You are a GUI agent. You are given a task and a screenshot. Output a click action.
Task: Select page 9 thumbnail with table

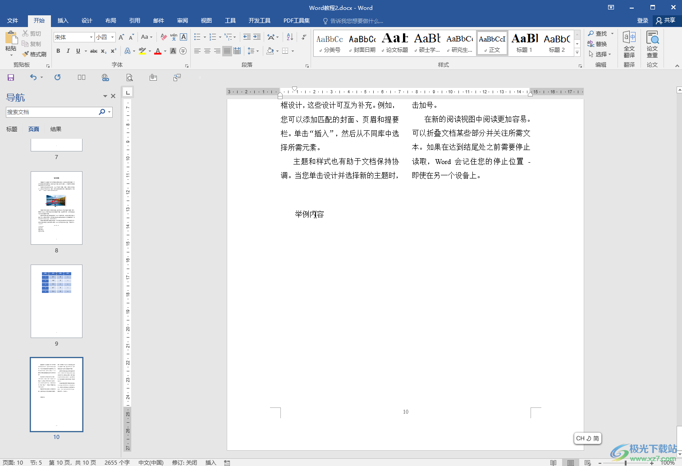tap(56, 301)
